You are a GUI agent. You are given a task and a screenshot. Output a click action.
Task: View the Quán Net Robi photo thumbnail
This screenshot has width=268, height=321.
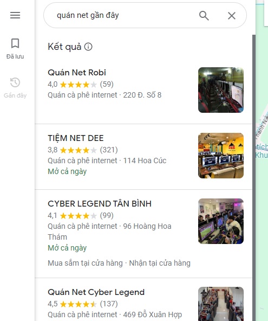(x=221, y=90)
